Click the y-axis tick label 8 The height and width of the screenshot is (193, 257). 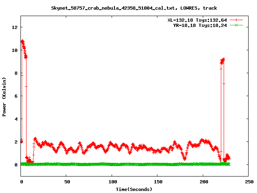click(16, 73)
